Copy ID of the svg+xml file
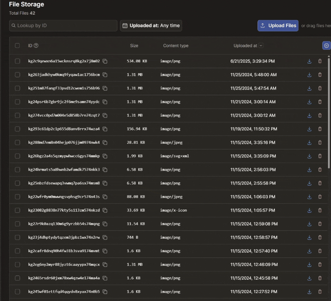The width and height of the screenshot is (331, 301). (x=105, y=156)
